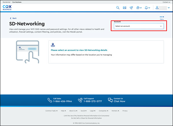Image resolution: width=173 pixels, height=126 pixels.
Task: Select Cox Business in top bar
Action: (x=17, y=2)
